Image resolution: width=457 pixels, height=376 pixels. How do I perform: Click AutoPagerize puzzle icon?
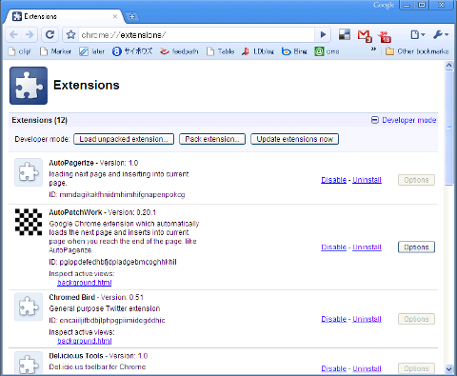tap(29, 172)
